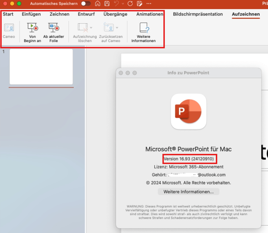Open the Home icon in title bar
The width and height of the screenshot is (268, 233).
coord(98,4)
